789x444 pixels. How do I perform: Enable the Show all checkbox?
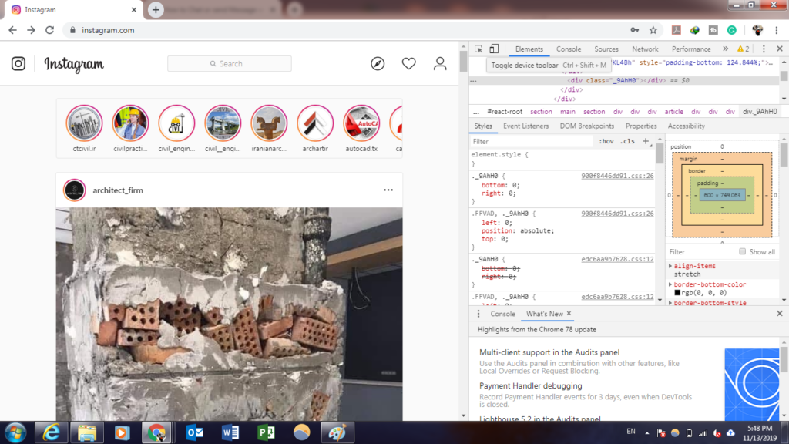[743, 252]
